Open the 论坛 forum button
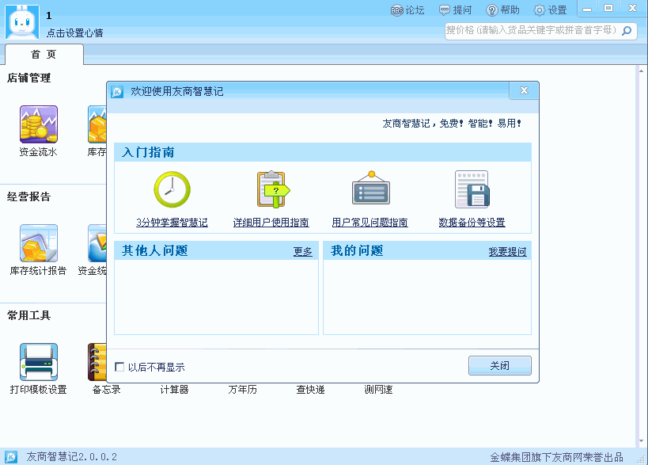The image size is (648, 465). (407, 10)
